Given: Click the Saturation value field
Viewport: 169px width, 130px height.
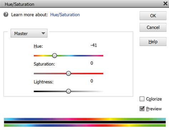Looking at the screenshot, I should [x=92, y=63].
